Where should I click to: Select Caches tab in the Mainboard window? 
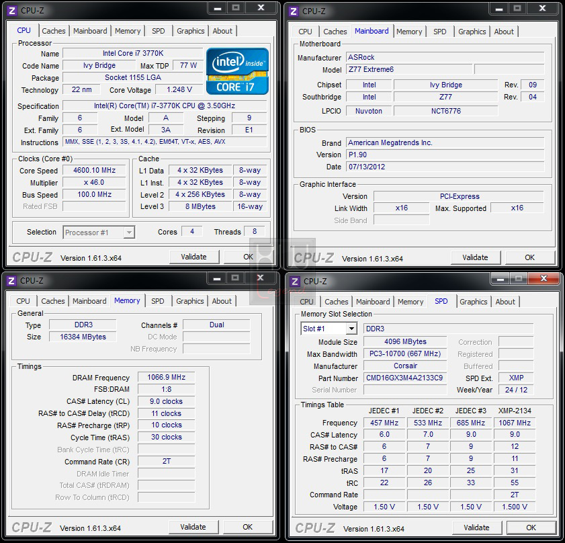[335, 32]
